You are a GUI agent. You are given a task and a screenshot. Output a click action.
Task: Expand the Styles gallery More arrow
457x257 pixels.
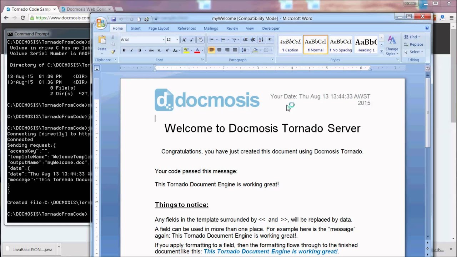click(x=381, y=51)
